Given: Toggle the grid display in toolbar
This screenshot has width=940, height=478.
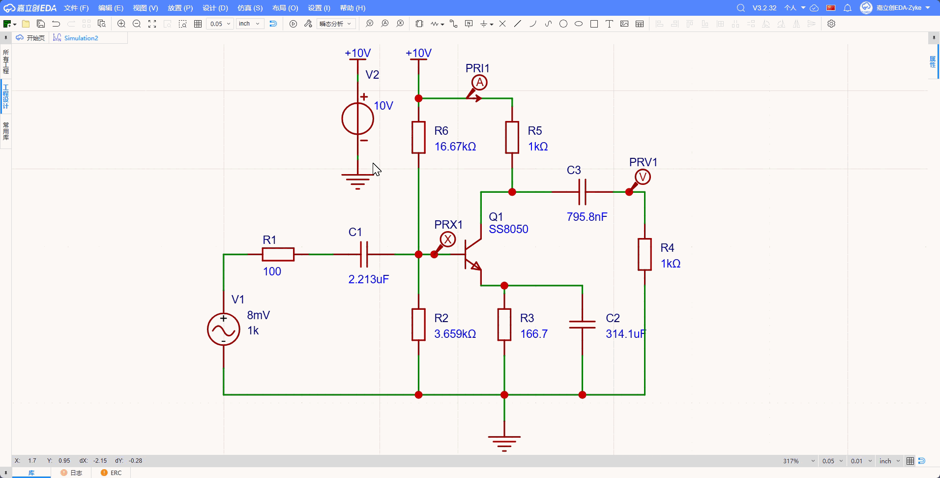Looking at the screenshot, I should tap(198, 24).
